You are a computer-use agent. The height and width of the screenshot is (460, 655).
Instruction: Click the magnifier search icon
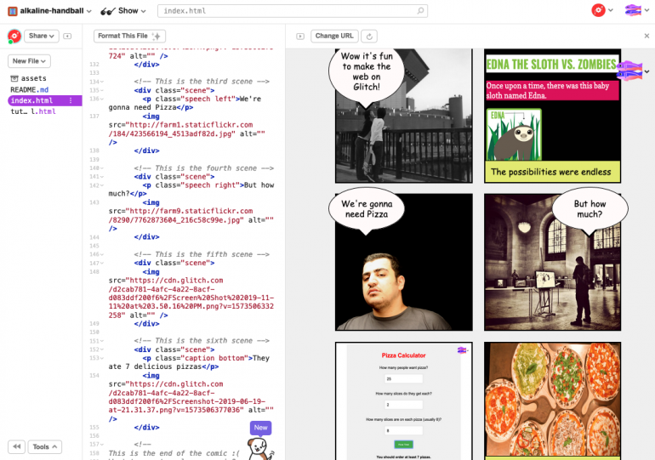pos(420,11)
